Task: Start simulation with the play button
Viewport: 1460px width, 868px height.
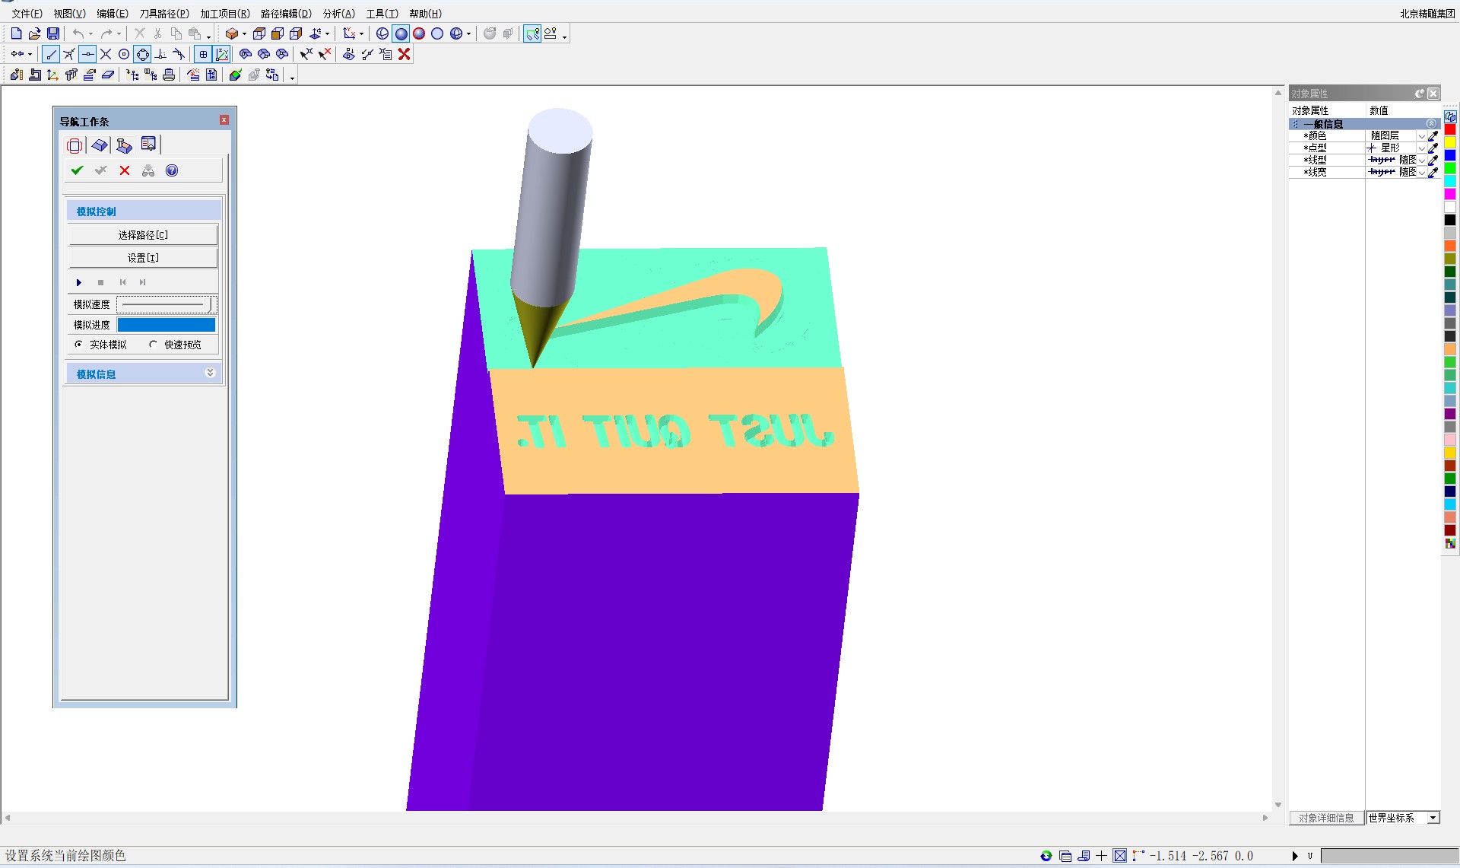Action: (x=78, y=282)
